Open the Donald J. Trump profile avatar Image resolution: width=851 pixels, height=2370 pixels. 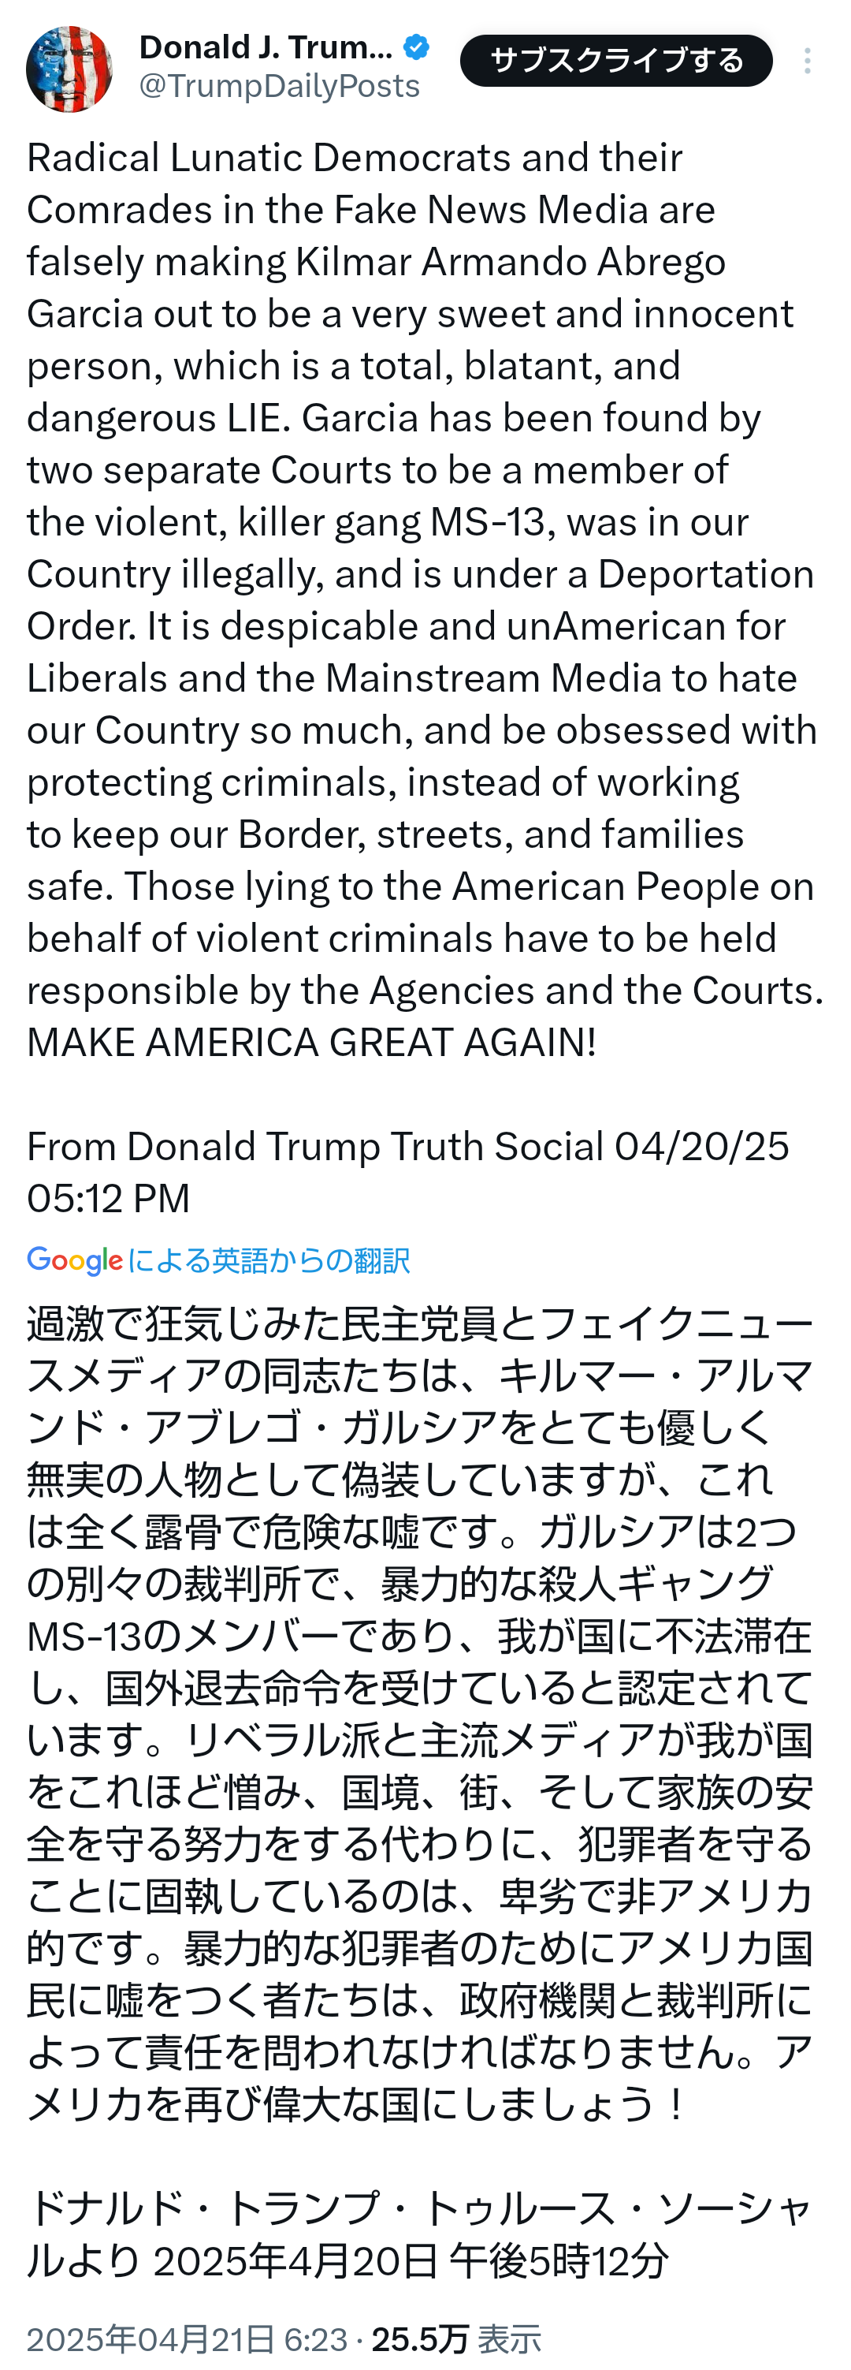[69, 69]
